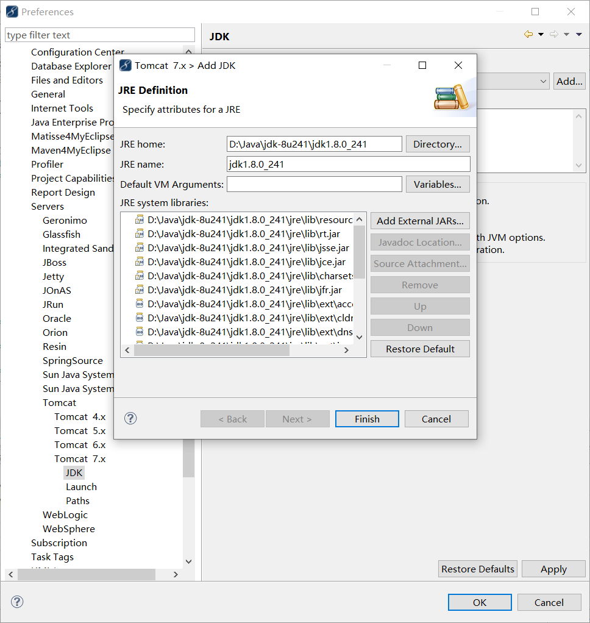Select rt.jar library entry icon

point(139,233)
